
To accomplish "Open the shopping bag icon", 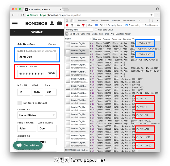I will click(59, 23).
